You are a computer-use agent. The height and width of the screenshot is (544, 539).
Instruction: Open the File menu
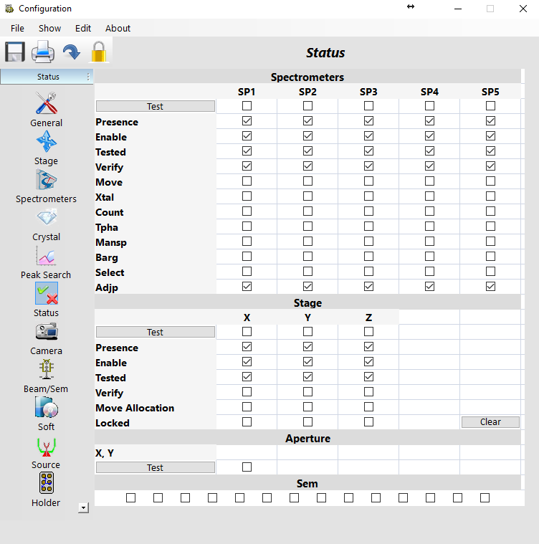[17, 29]
